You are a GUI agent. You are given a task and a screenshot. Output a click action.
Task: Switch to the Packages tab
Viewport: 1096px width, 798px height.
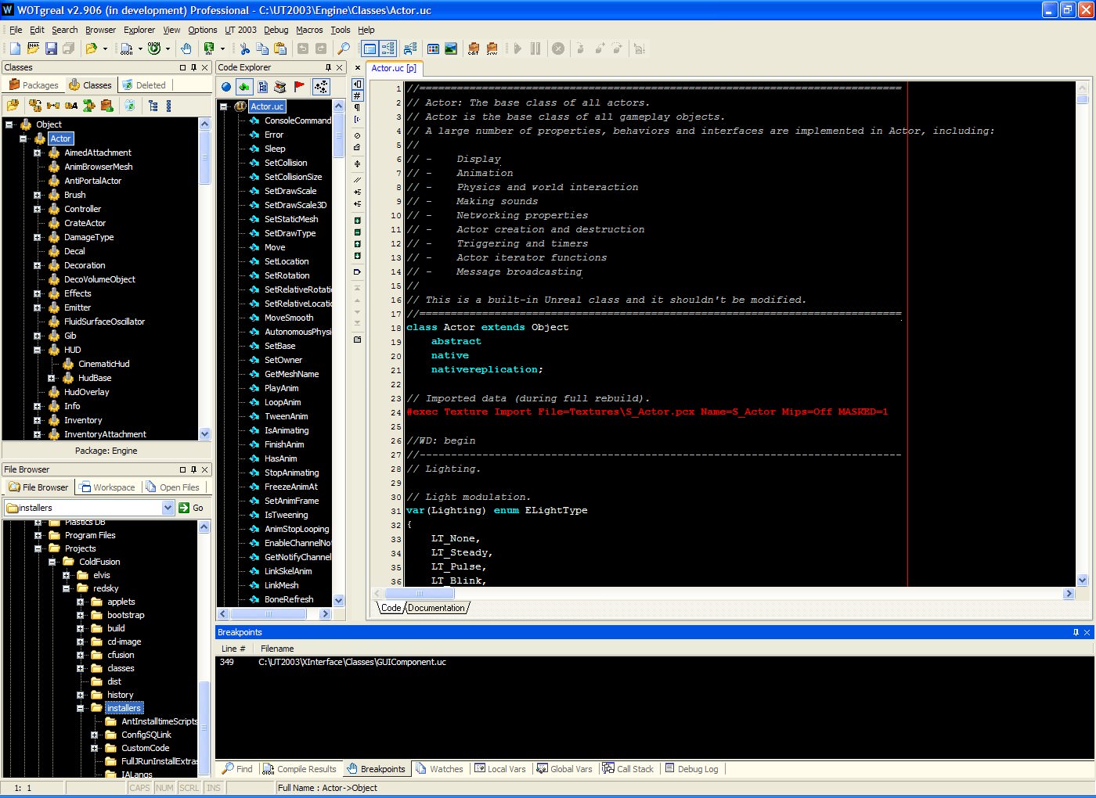[34, 85]
